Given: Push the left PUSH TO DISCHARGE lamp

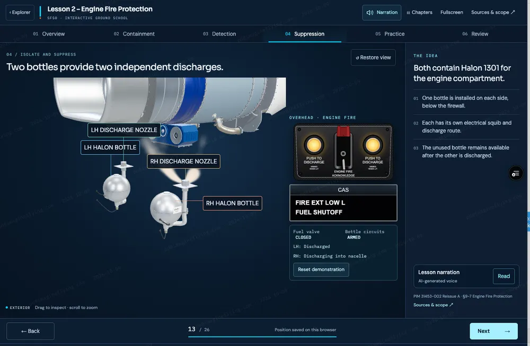Looking at the screenshot, I should point(314,145).
